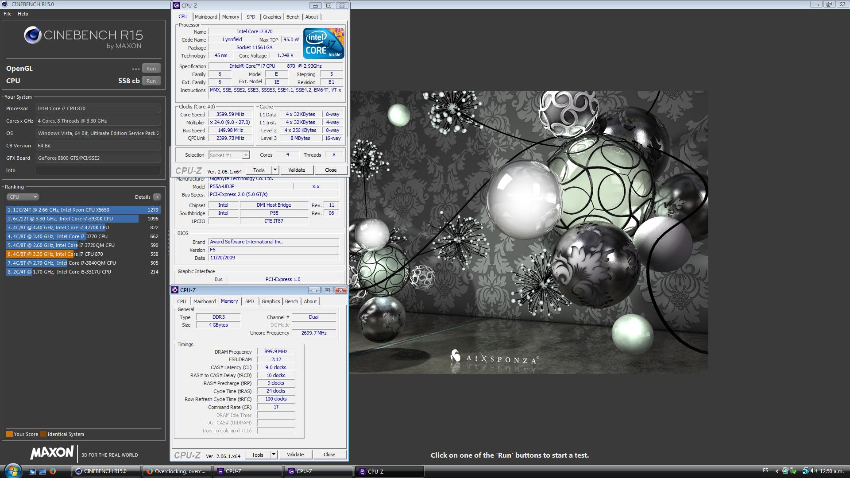Open the network connection tray icon
850x478 pixels.
805,471
